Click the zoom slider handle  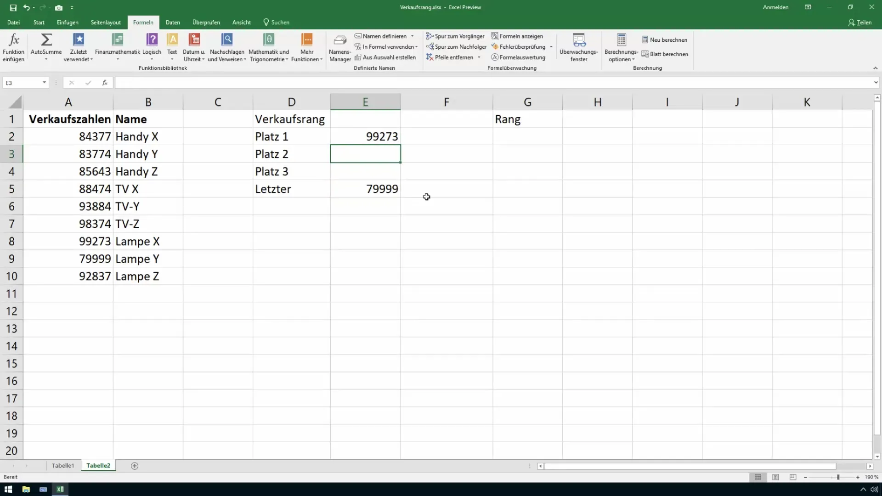point(838,478)
